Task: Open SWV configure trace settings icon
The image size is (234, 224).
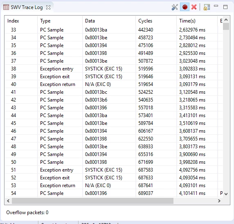Action: tap(175, 7)
